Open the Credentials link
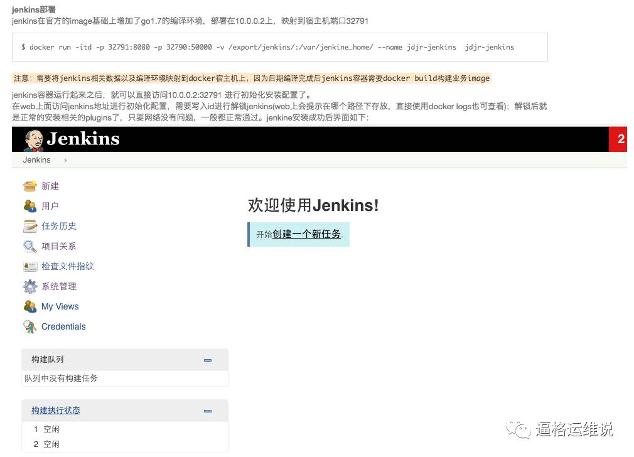 (63, 327)
